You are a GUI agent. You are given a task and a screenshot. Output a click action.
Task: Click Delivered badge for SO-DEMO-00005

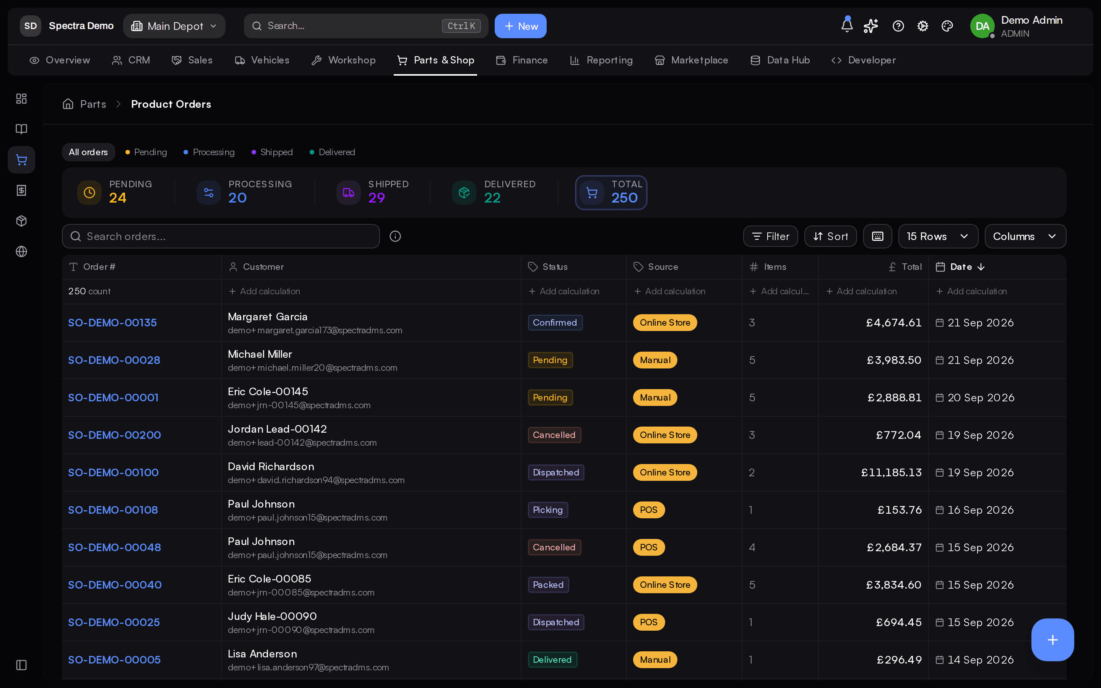[x=552, y=660]
